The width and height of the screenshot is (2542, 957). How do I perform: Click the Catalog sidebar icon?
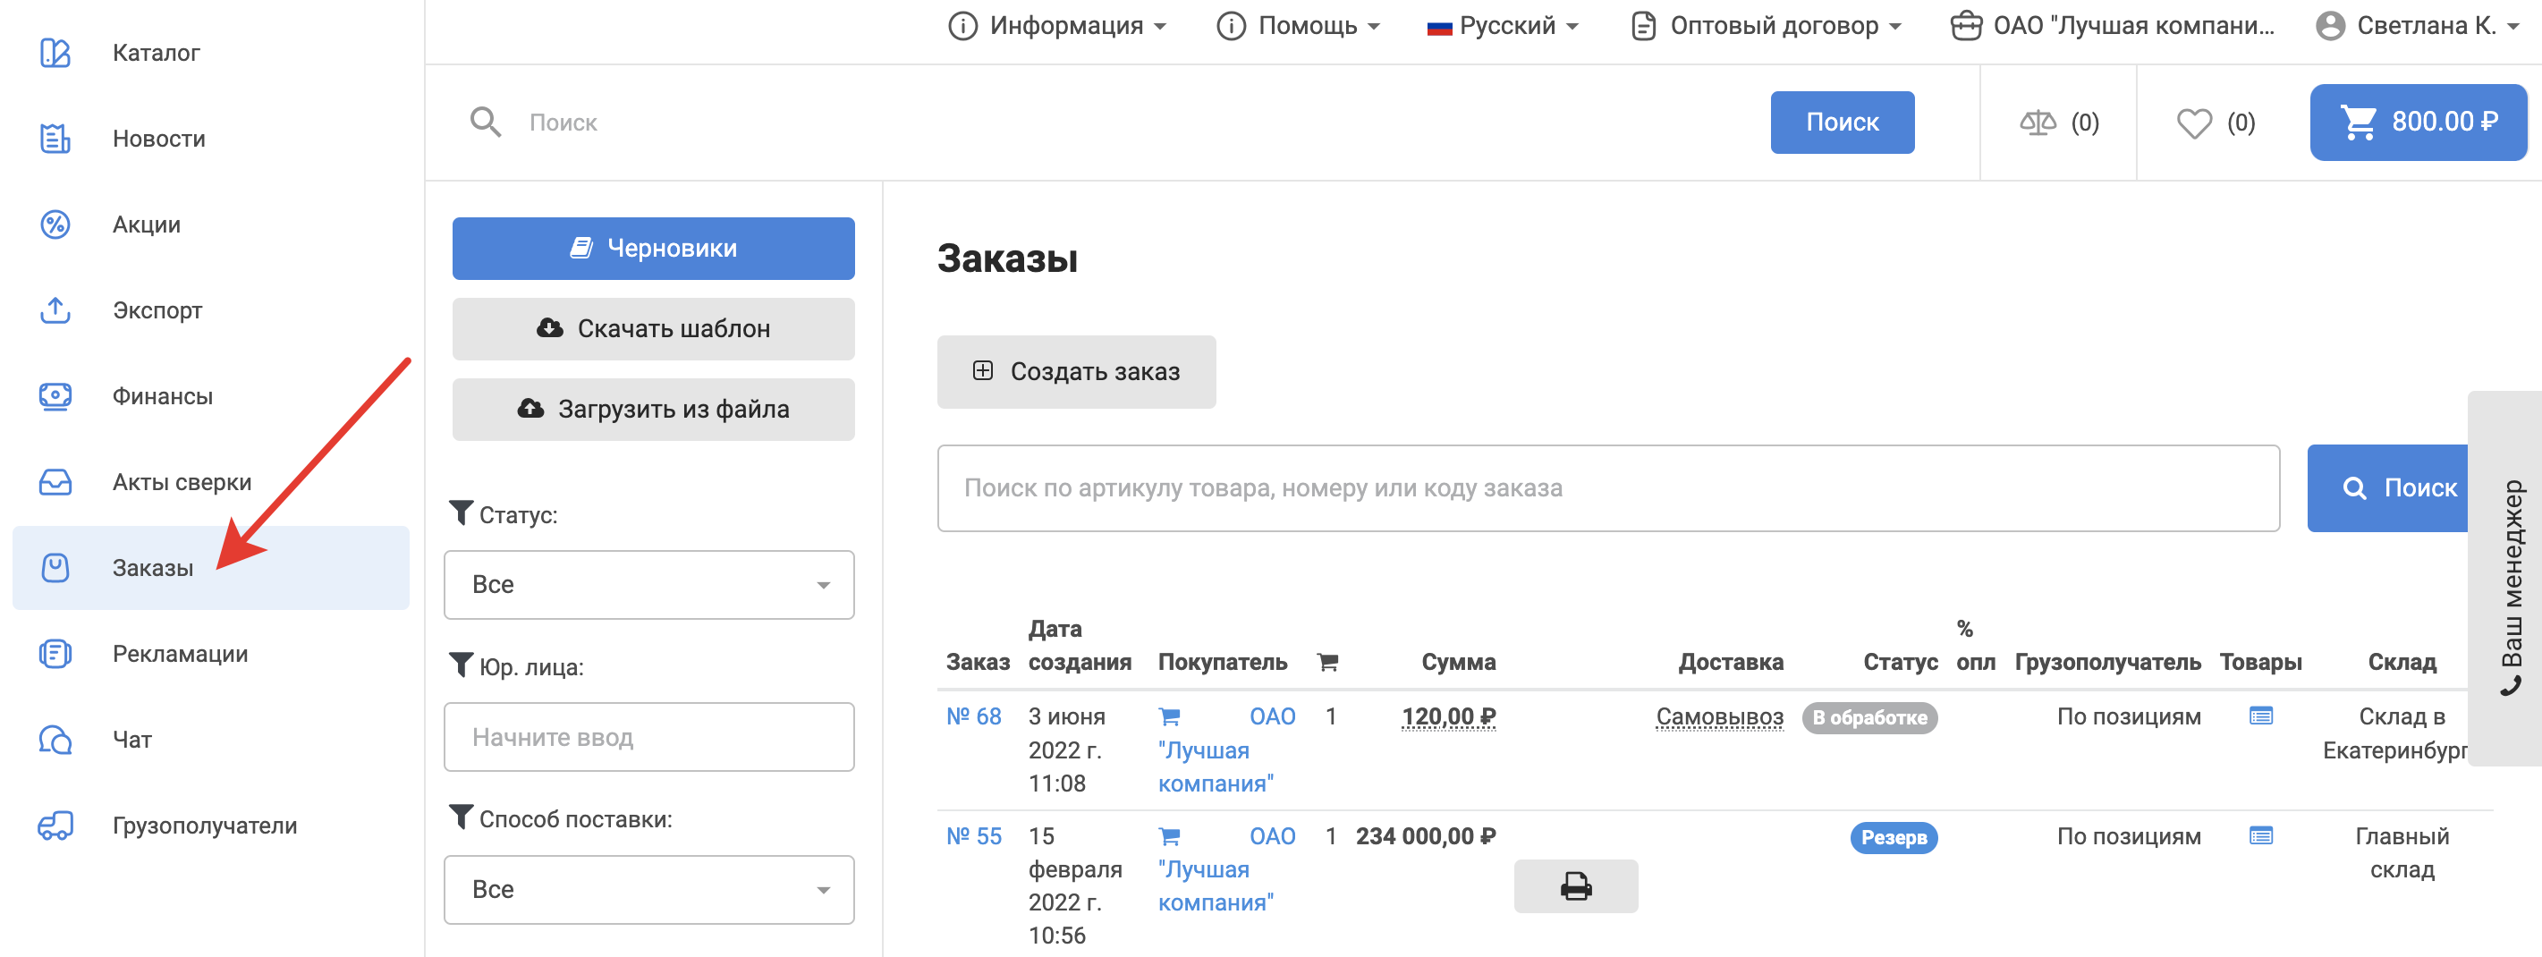pyautogui.click(x=55, y=52)
